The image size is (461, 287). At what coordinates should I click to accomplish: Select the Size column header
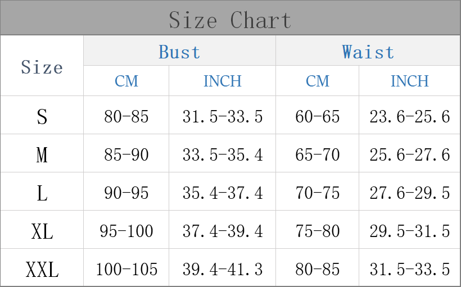[x=42, y=67]
